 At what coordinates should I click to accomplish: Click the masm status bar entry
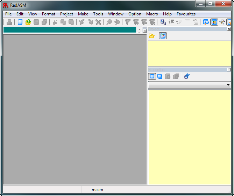97,190
